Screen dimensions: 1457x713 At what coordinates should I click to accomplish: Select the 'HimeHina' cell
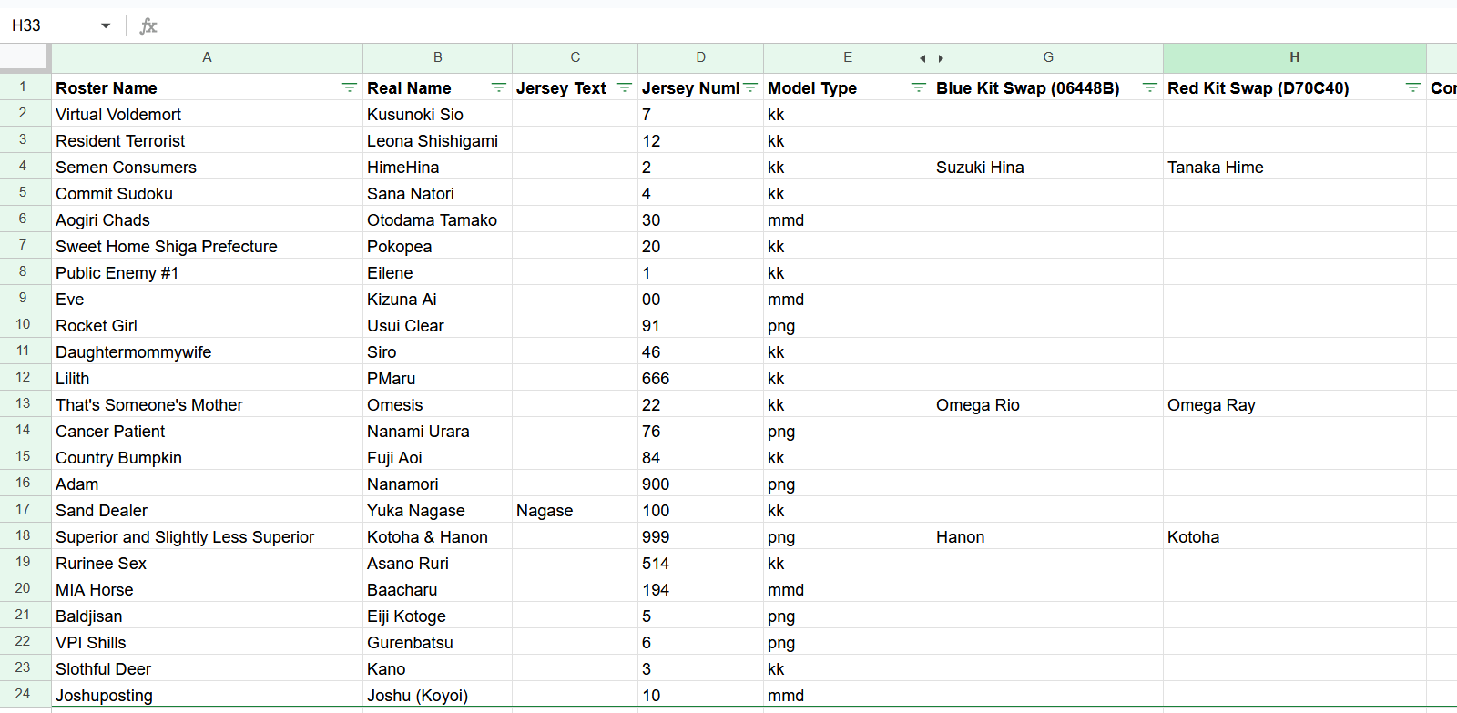[438, 167]
